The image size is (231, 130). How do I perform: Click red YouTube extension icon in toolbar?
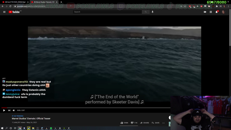(201, 6)
